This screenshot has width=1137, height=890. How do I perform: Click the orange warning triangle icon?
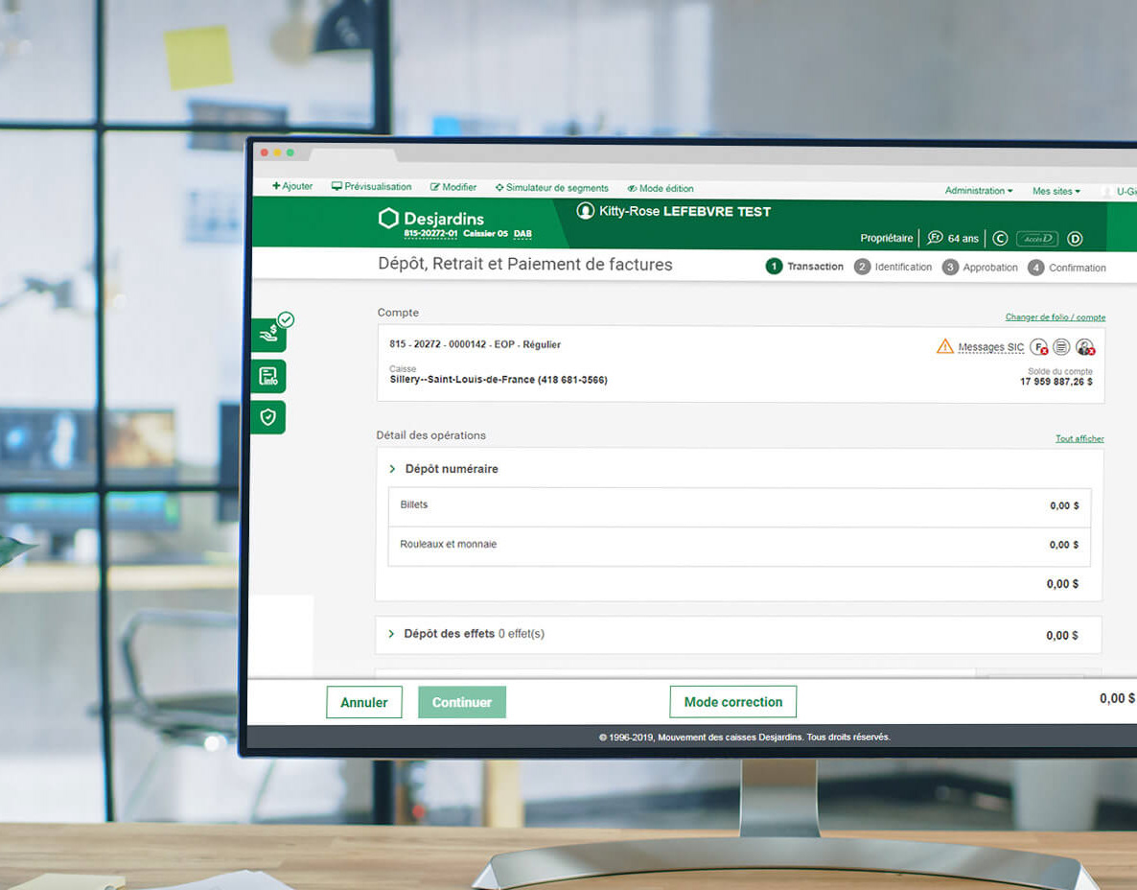coord(945,347)
